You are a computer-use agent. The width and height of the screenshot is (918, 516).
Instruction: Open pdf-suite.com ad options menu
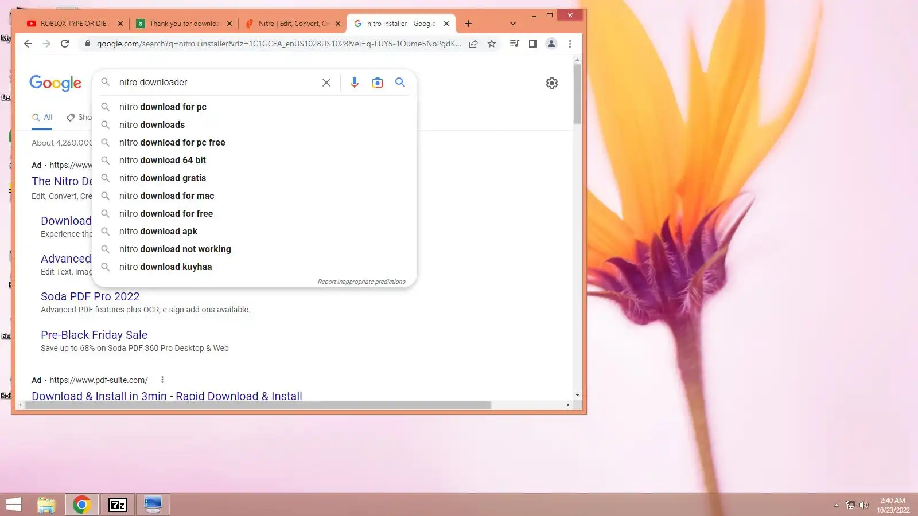(162, 380)
